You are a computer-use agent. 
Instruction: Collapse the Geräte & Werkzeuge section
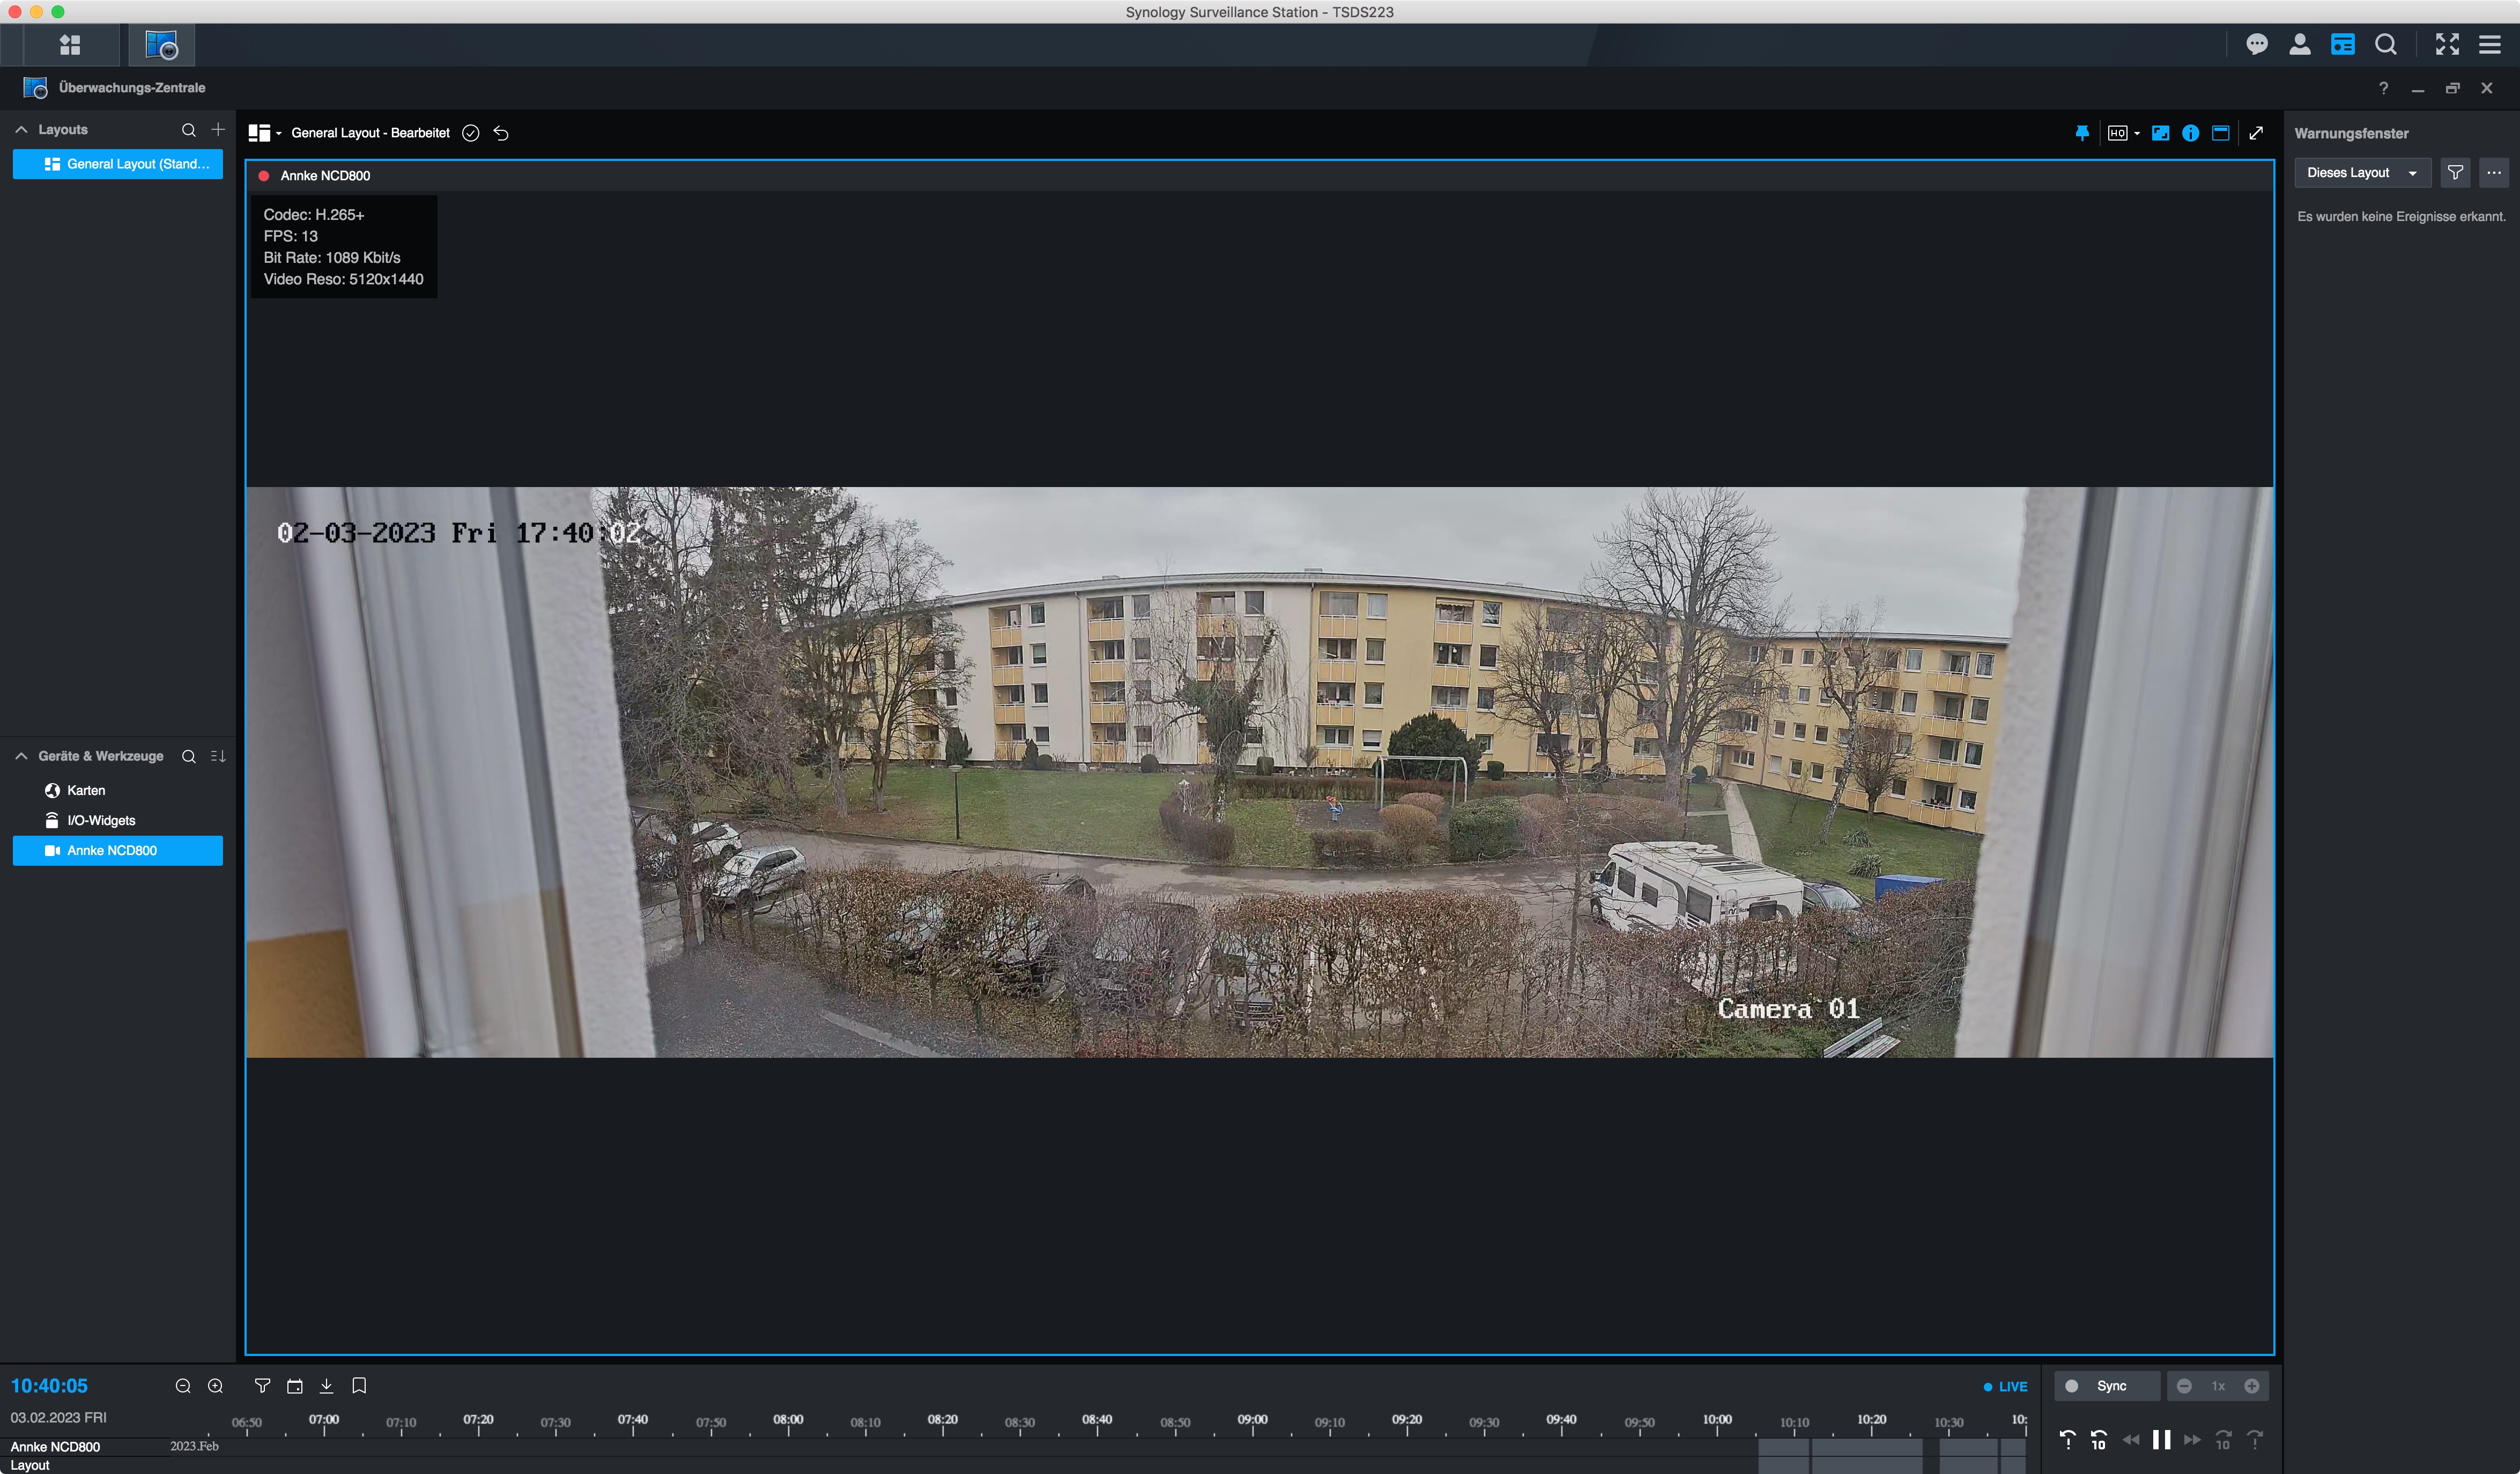(21, 756)
